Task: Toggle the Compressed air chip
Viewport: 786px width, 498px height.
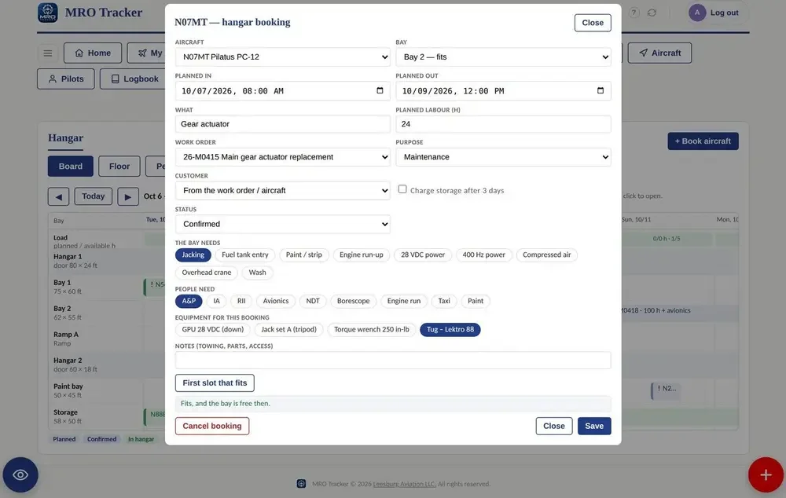Action: click(547, 254)
